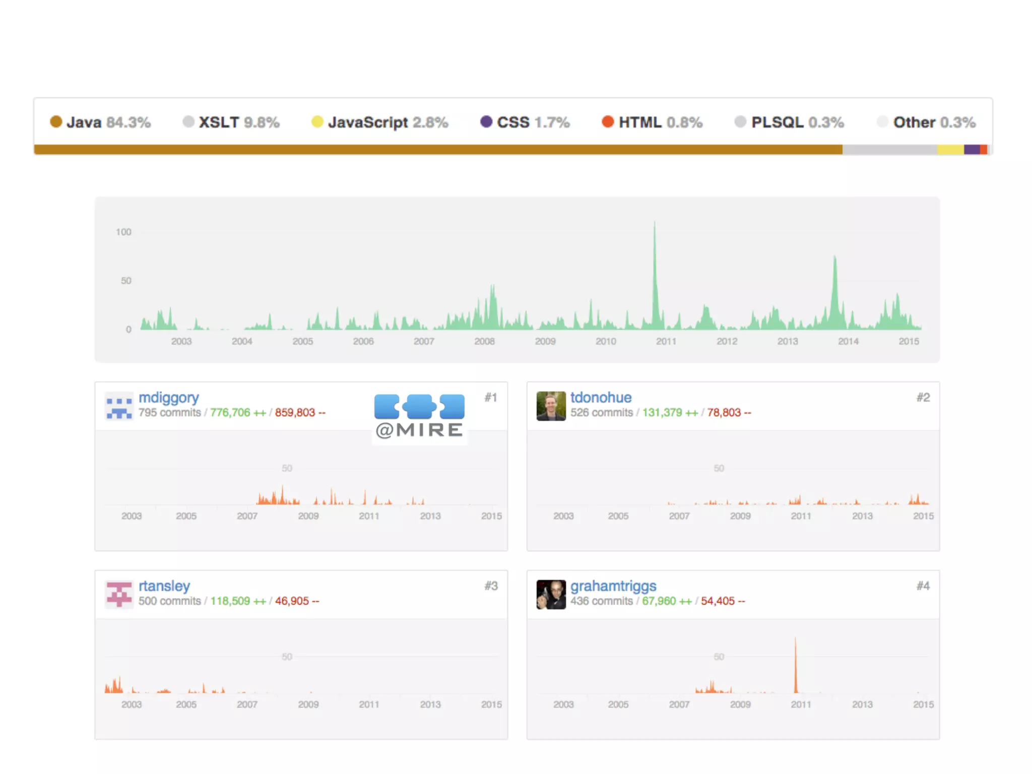This screenshot has width=1032, height=774.
Task: Click the Java language color dot
Action: [x=56, y=122]
